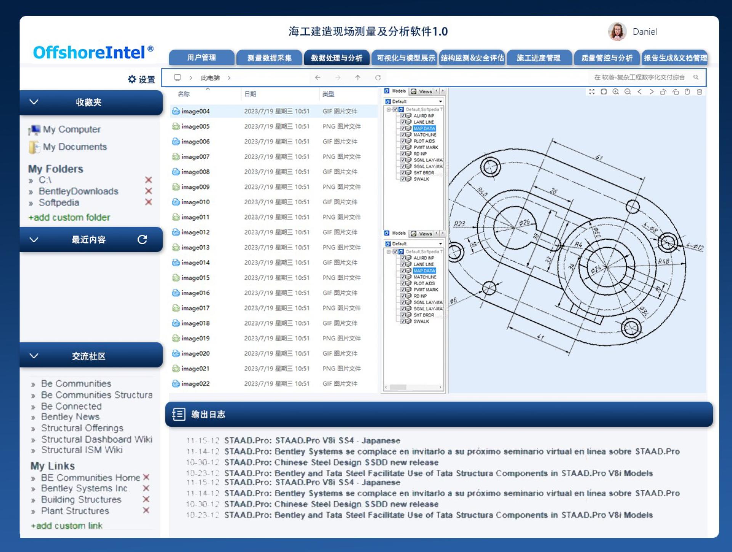Click the trash icon in viewer toolbar

click(699, 92)
